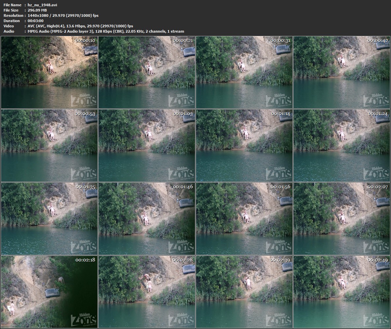This screenshot has width=391, height=329.
Task: Select the frame marked 00:01:46
Action: pos(147,219)
